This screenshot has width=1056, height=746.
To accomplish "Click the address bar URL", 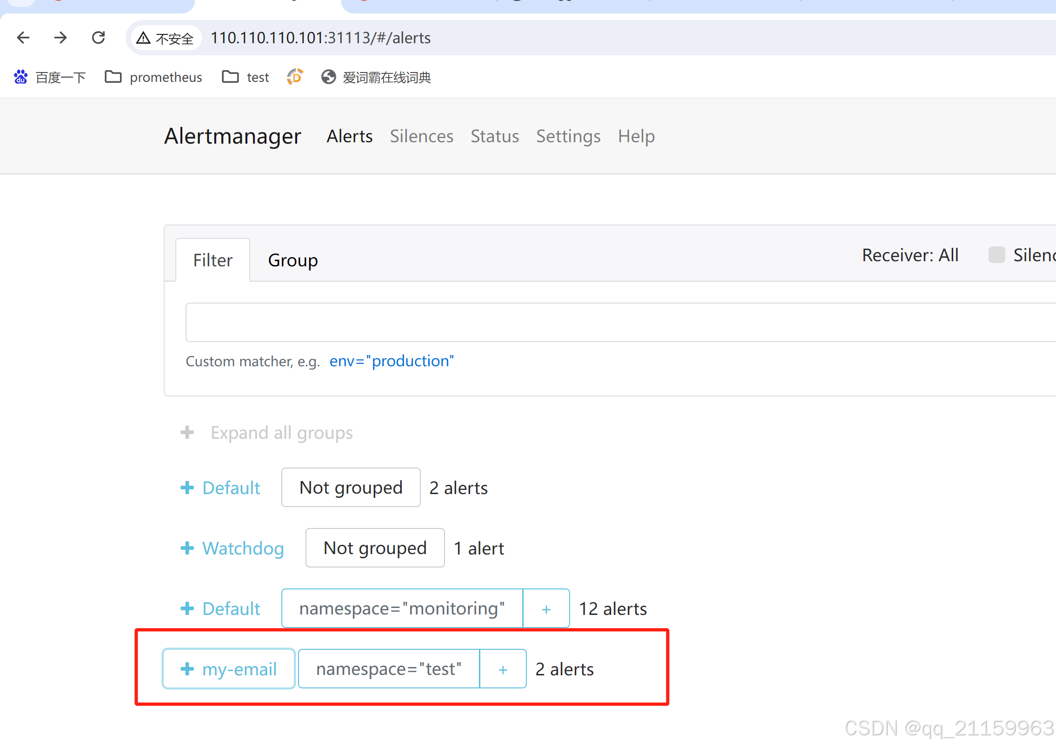I will pos(320,38).
